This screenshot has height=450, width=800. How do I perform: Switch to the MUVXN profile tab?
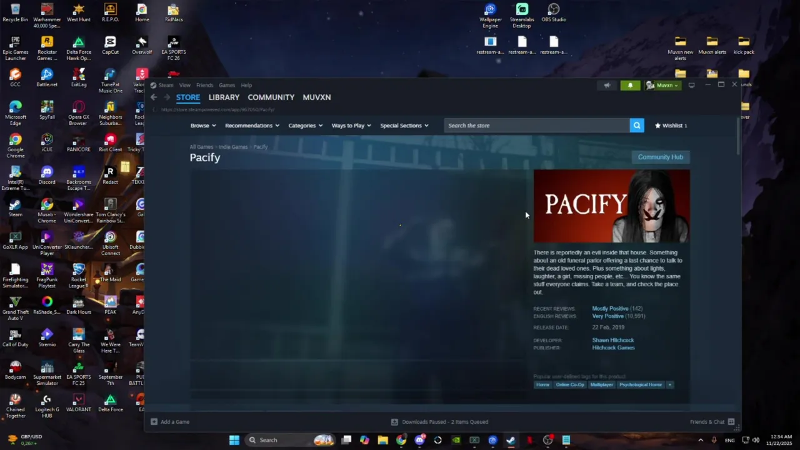click(317, 97)
